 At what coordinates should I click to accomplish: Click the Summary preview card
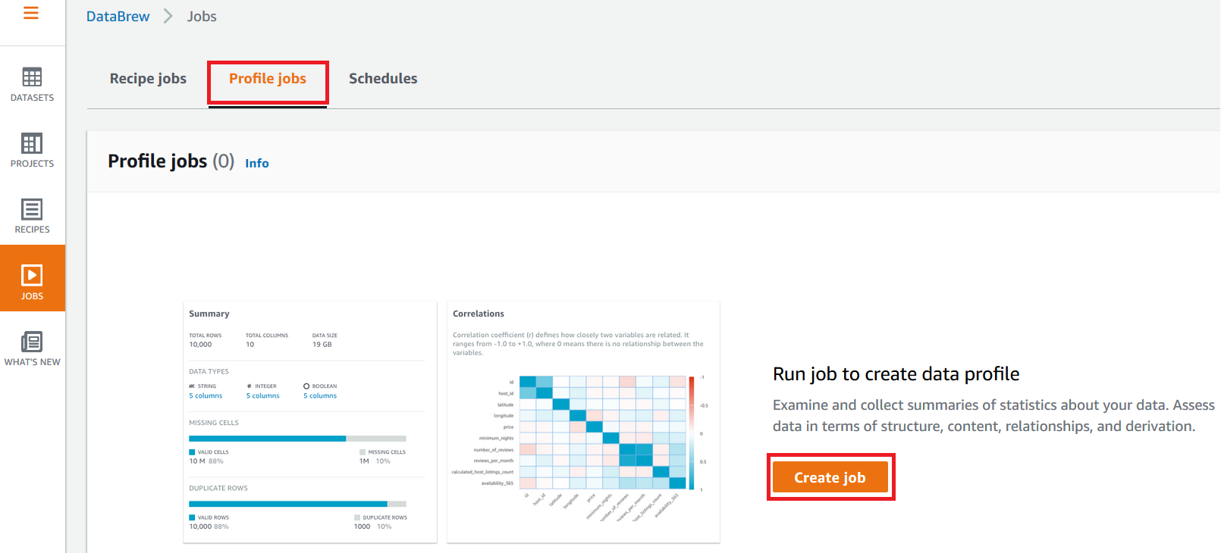pos(310,422)
